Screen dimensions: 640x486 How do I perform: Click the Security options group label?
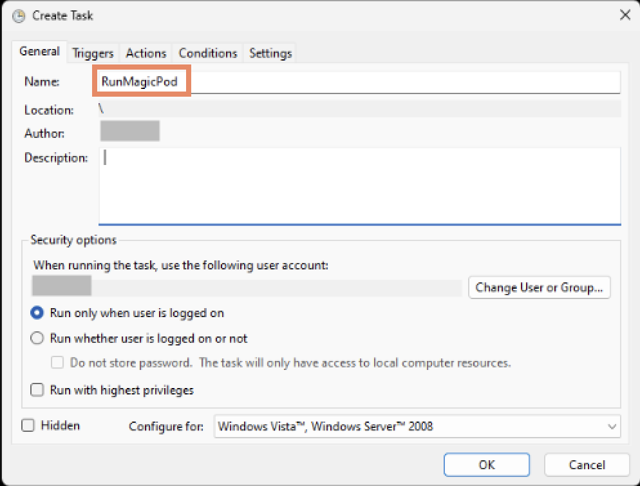[73, 240]
